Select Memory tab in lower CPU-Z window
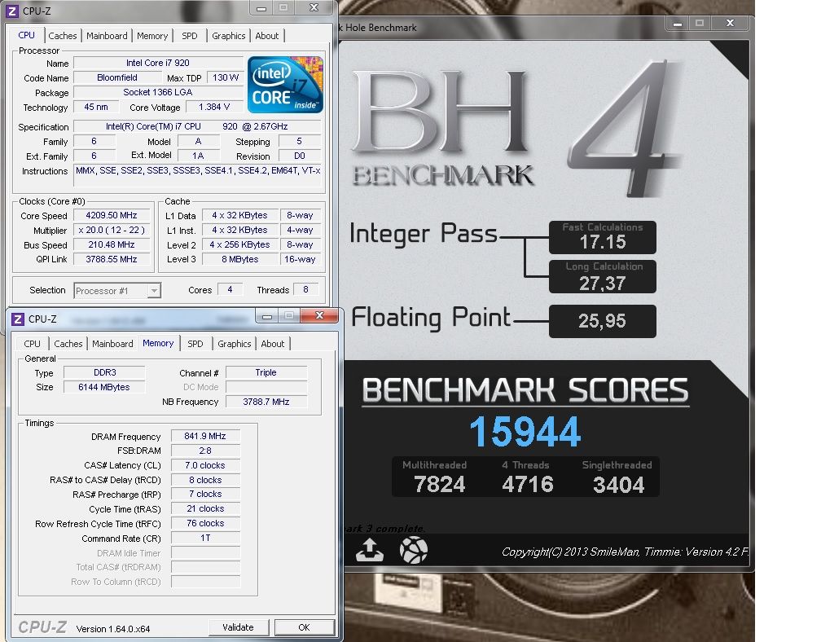The image size is (821, 642). (x=158, y=343)
